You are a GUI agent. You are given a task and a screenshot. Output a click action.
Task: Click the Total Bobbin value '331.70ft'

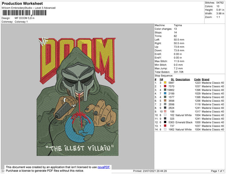(179, 72)
